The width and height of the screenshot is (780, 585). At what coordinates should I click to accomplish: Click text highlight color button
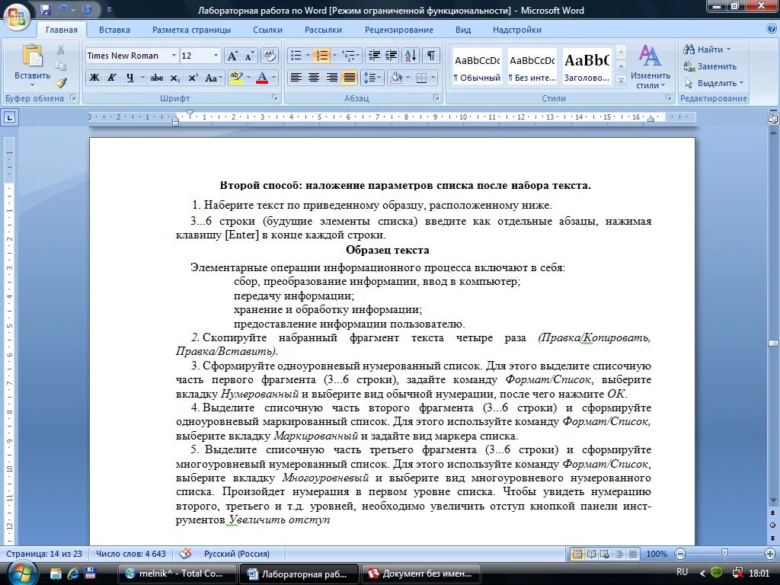point(236,78)
